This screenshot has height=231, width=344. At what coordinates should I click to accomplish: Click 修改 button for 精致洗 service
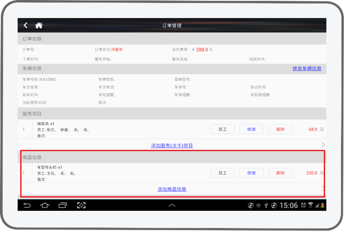point(252,129)
